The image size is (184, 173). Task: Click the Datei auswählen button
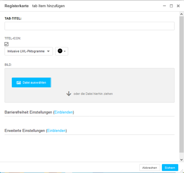click(31, 82)
